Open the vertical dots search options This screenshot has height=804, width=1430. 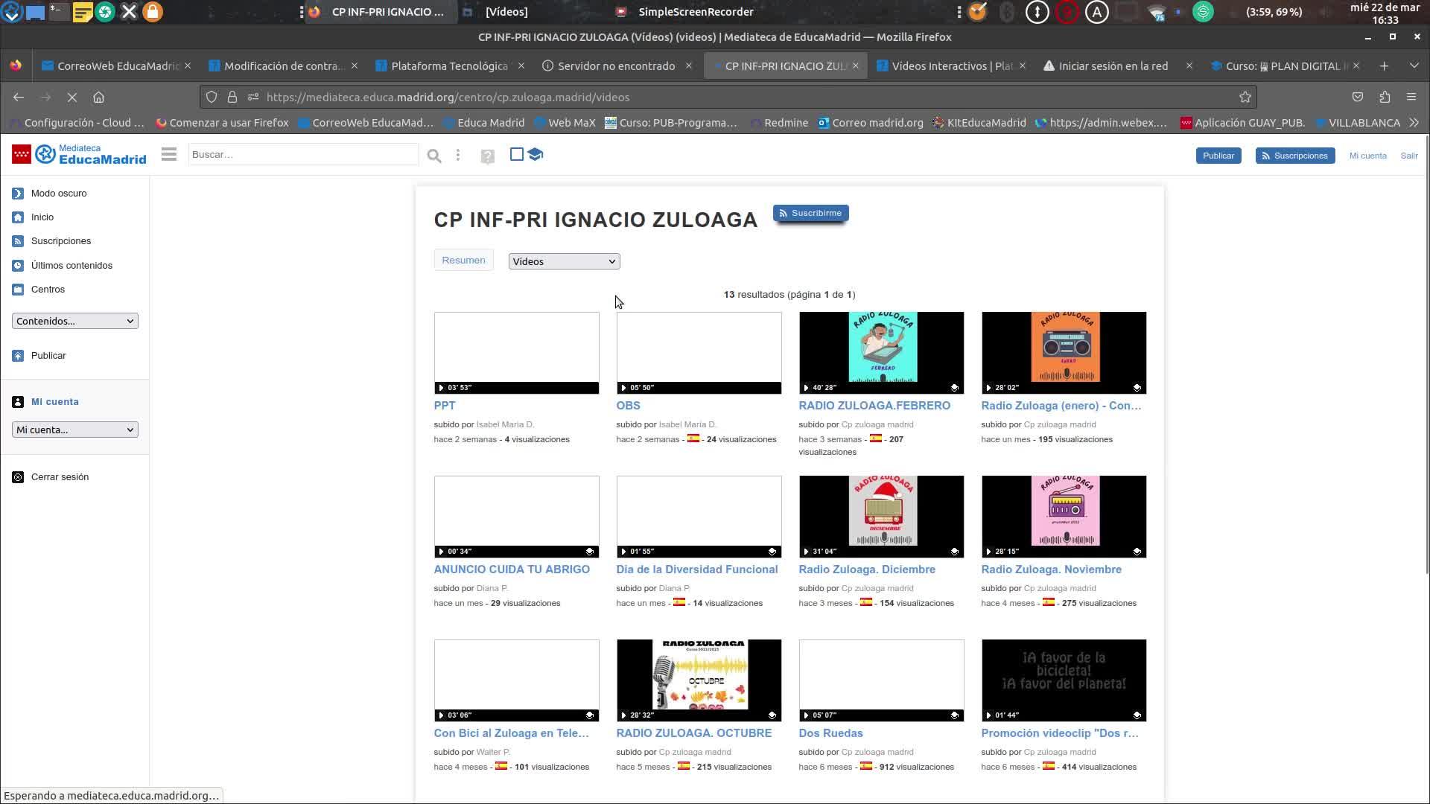(x=458, y=155)
